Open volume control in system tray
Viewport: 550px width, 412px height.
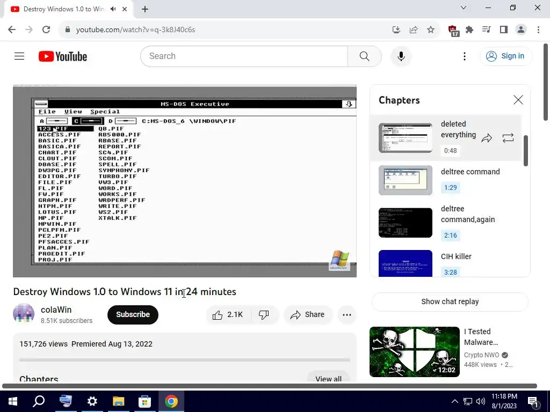tap(481, 401)
